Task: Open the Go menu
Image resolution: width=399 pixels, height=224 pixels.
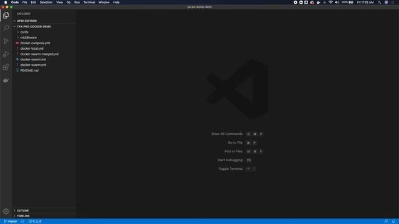Action: [x=69, y=2]
